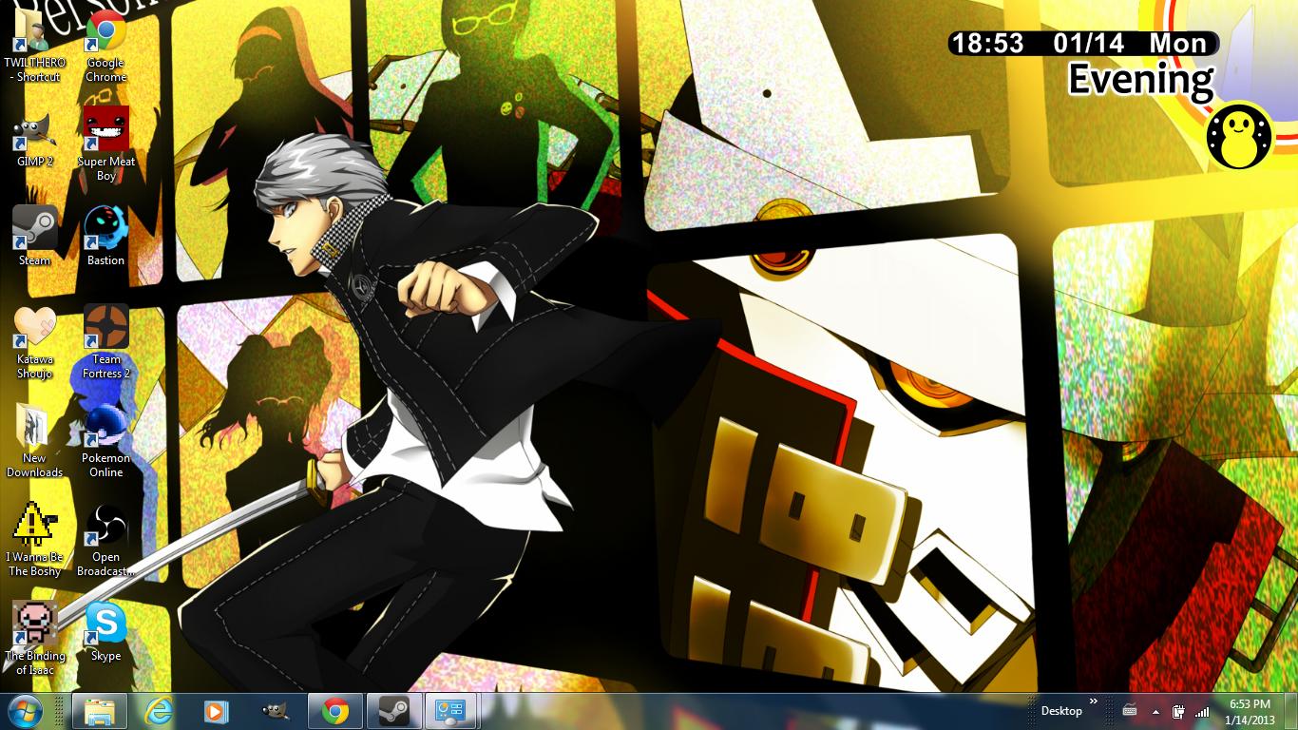Select the GIMP 2 desktop icon
Viewport: 1298px width, 730px height.
click(x=34, y=138)
